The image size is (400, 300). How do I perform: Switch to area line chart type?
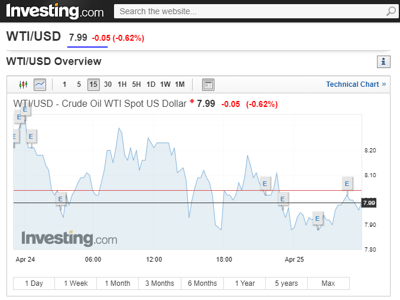point(40,84)
